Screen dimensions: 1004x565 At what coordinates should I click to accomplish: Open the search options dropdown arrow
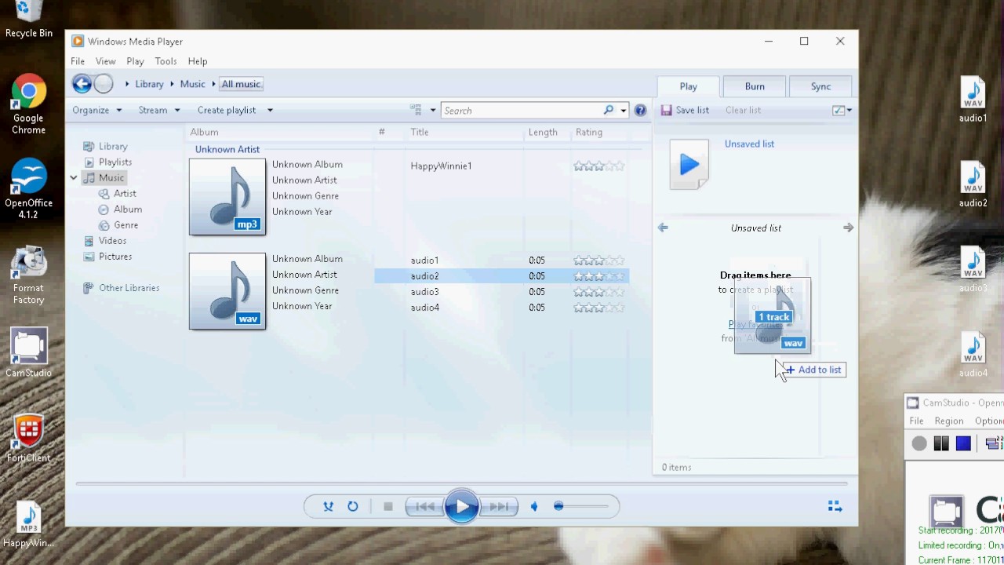click(x=624, y=111)
